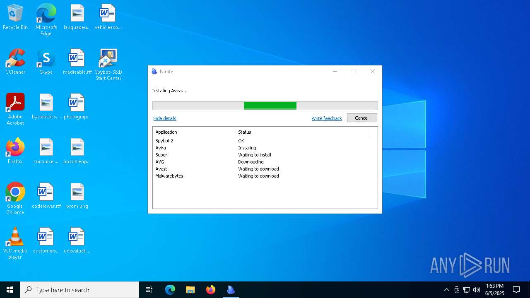Image resolution: width=530 pixels, height=298 pixels.
Task: Select the codelower.rtf document icon
Action: click(x=46, y=196)
